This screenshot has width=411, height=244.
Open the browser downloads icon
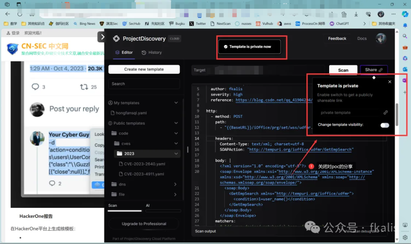tap(356, 14)
